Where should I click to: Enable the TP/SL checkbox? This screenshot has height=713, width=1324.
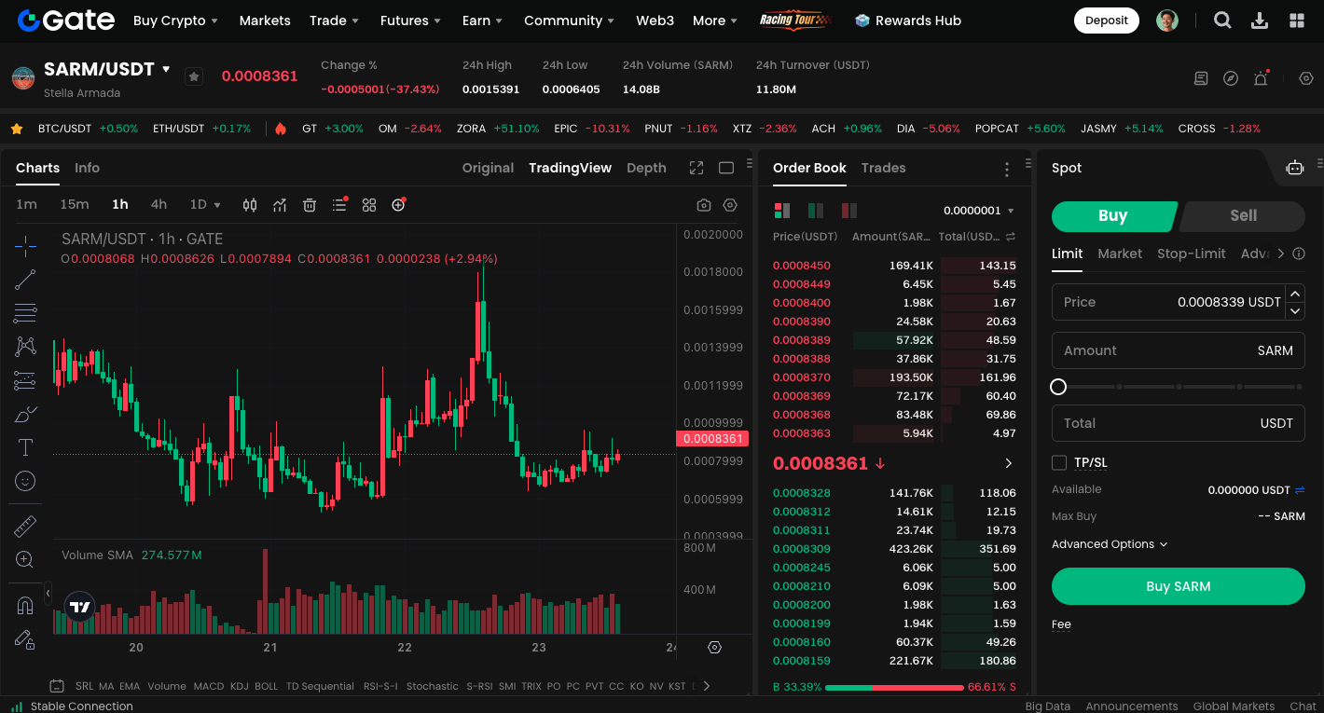point(1059,462)
